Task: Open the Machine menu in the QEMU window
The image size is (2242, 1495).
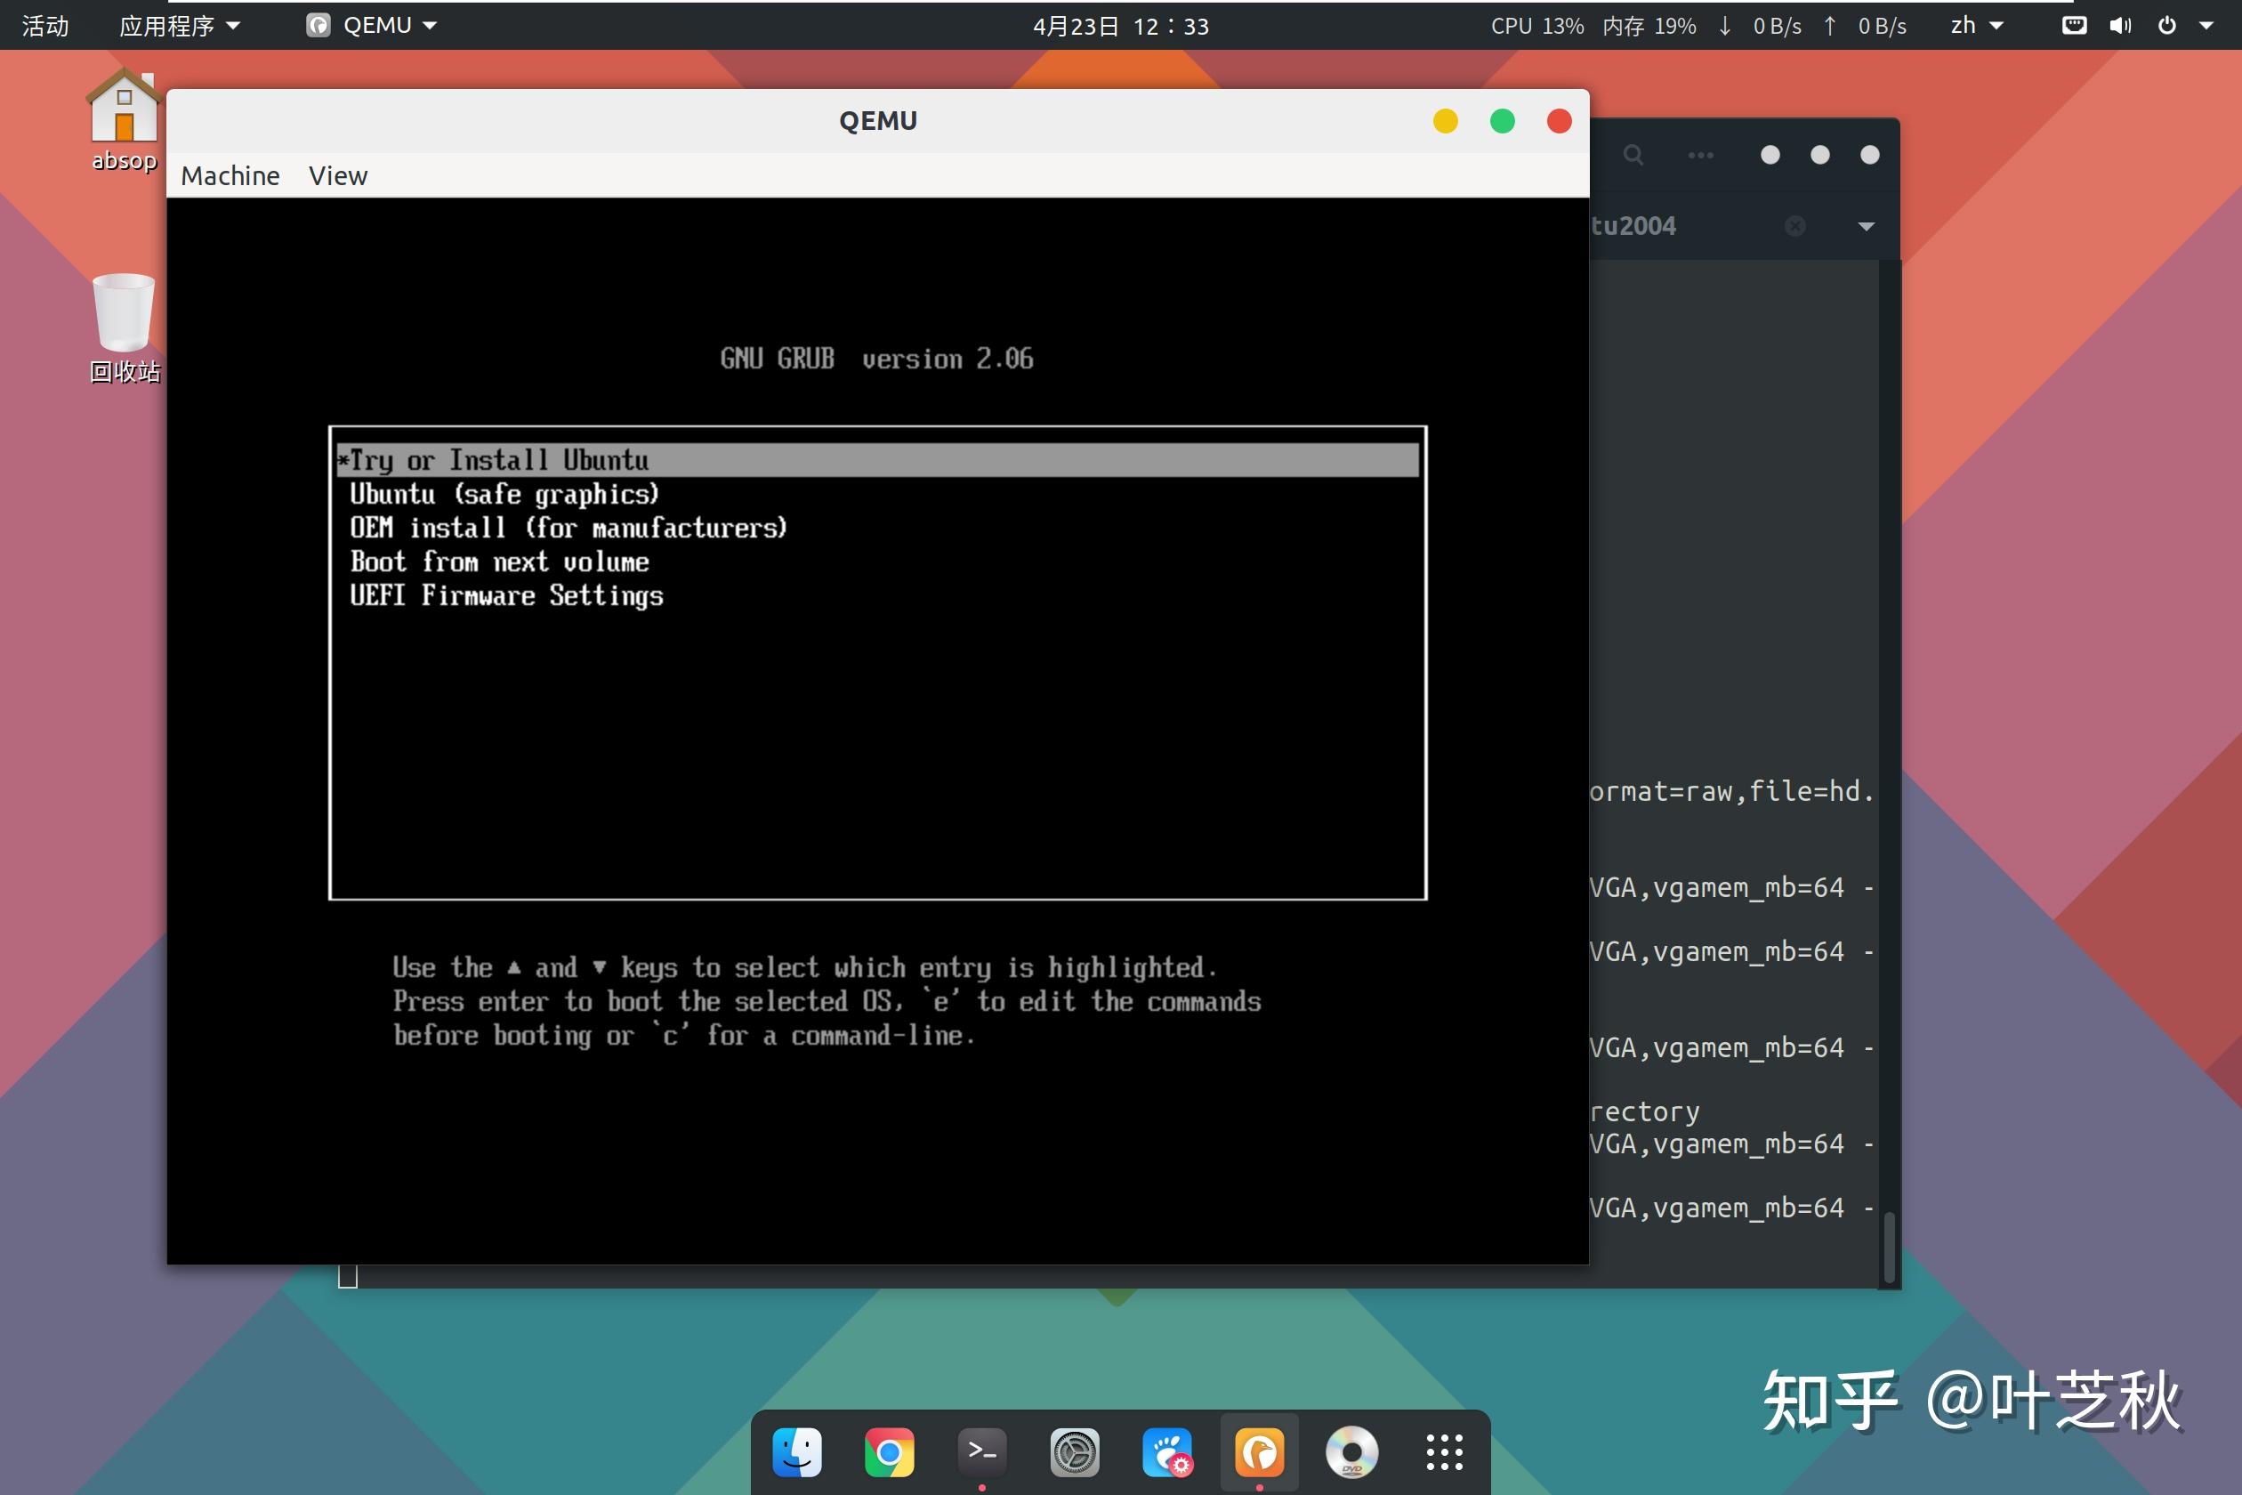Action: pyautogui.click(x=230, y=175)
